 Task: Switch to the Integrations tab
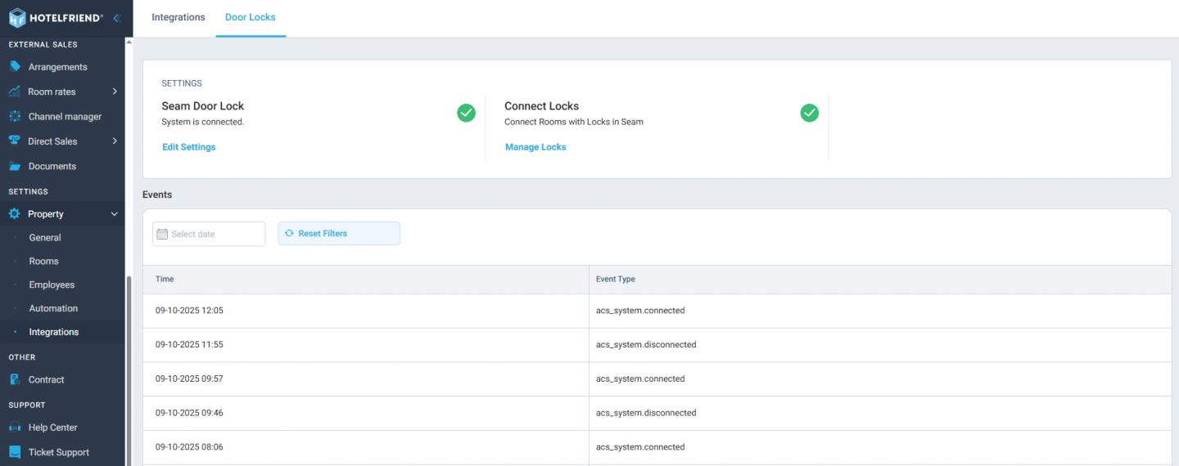click(178, 17)
